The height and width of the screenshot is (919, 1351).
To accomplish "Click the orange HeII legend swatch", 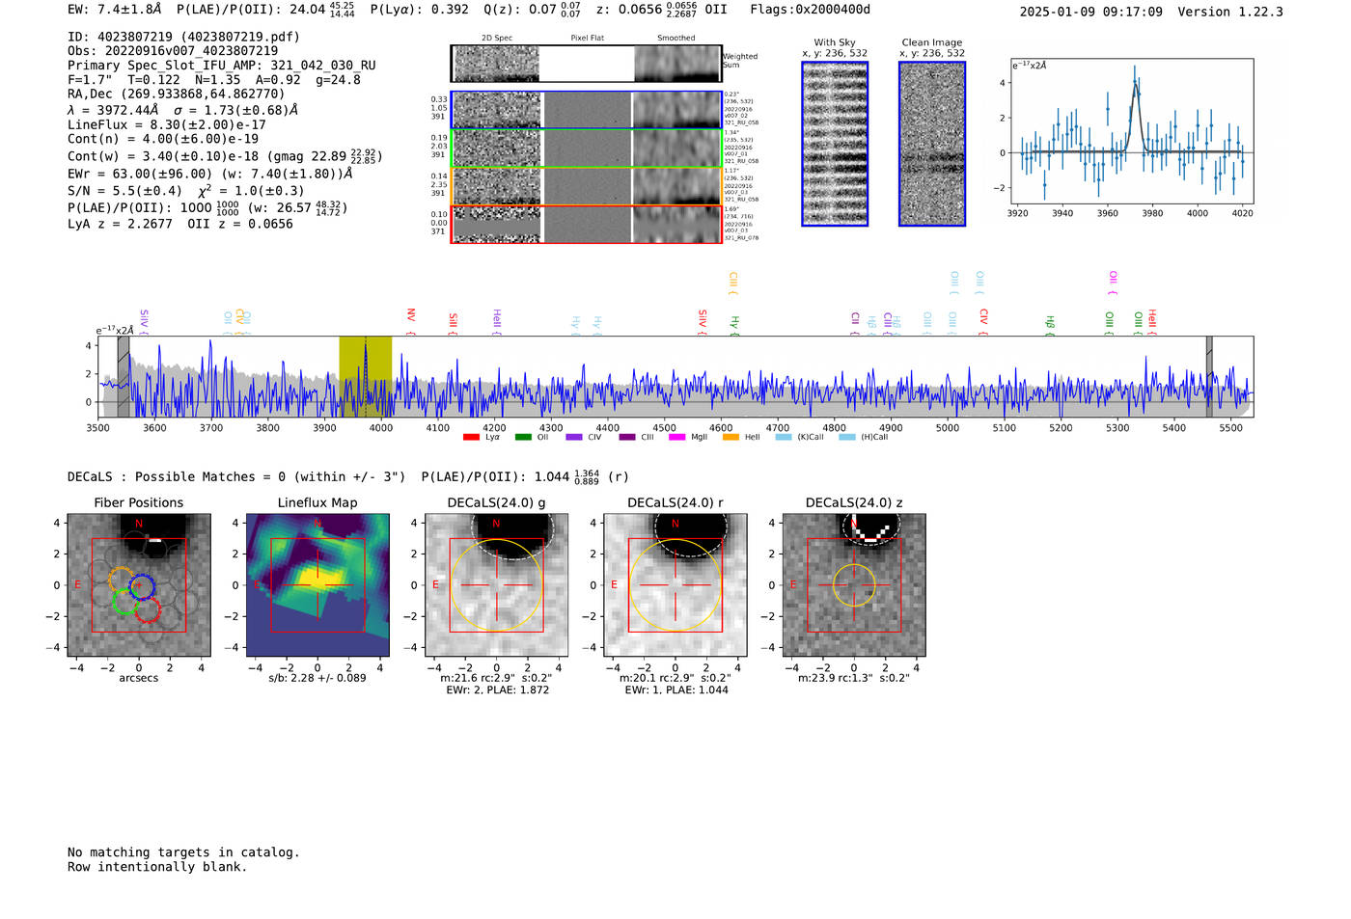I will (731, 438).
